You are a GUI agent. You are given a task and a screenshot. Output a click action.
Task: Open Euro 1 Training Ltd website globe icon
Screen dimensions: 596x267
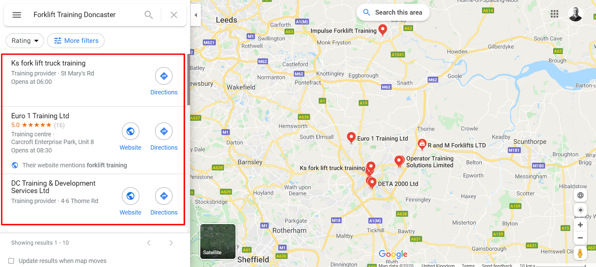pyautogui.click(x=130, y=131)
